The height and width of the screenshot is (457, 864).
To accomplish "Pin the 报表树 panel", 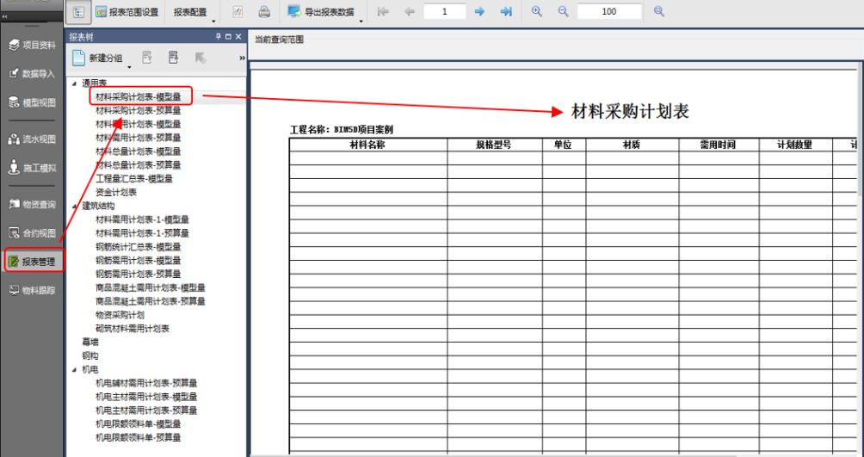I will point(219,36).
